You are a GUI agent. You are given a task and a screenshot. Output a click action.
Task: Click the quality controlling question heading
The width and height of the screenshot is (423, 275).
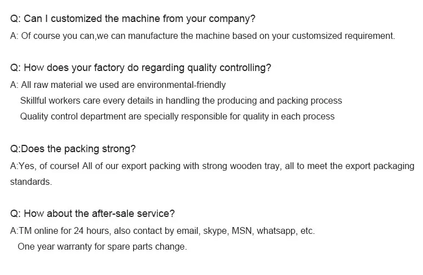[x=140, y=68]
